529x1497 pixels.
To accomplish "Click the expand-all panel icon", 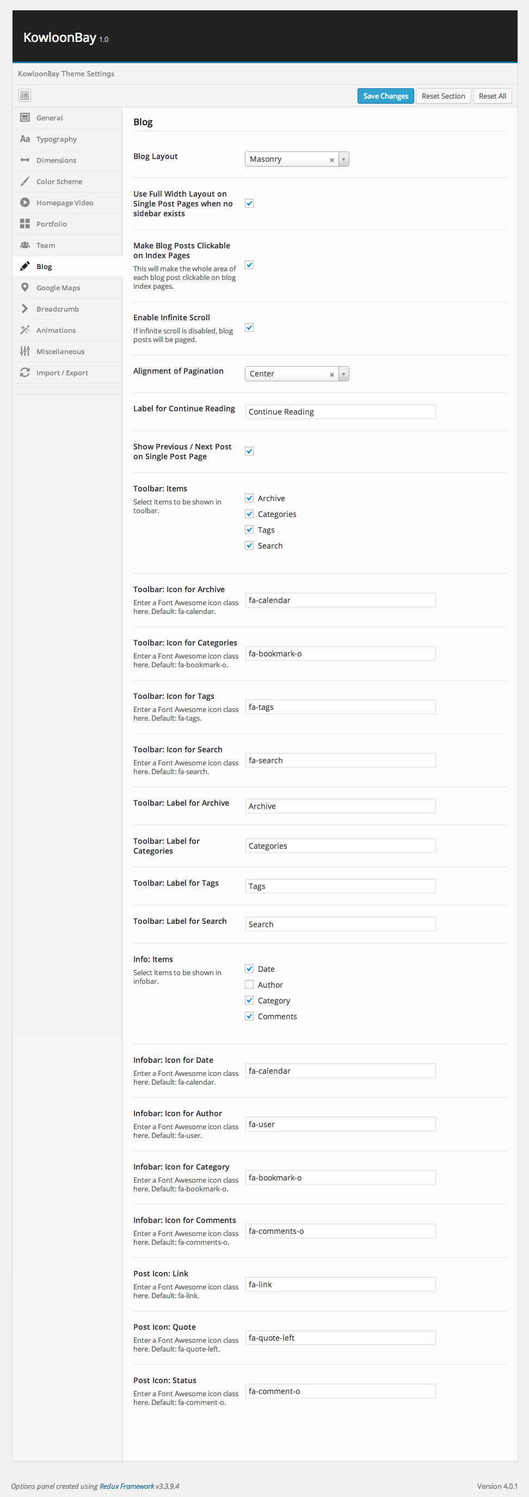I will (25, 95).
